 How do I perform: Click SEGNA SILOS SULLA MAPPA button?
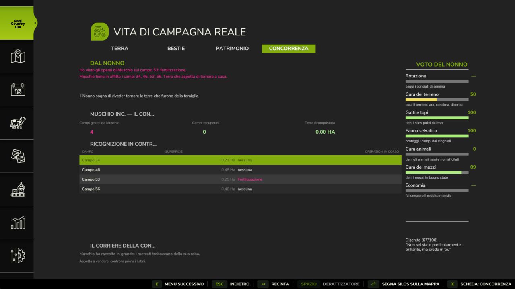(404, 284)
